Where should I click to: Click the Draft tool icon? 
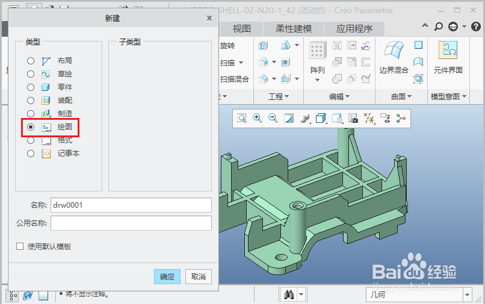(x=285, y=46)
